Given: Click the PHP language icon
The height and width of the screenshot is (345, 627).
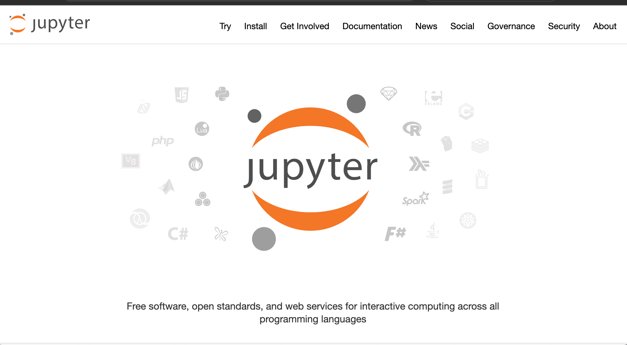Looking at the screenshot, I should coord(162,141).
